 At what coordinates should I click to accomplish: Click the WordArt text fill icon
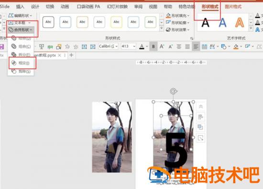257,15
